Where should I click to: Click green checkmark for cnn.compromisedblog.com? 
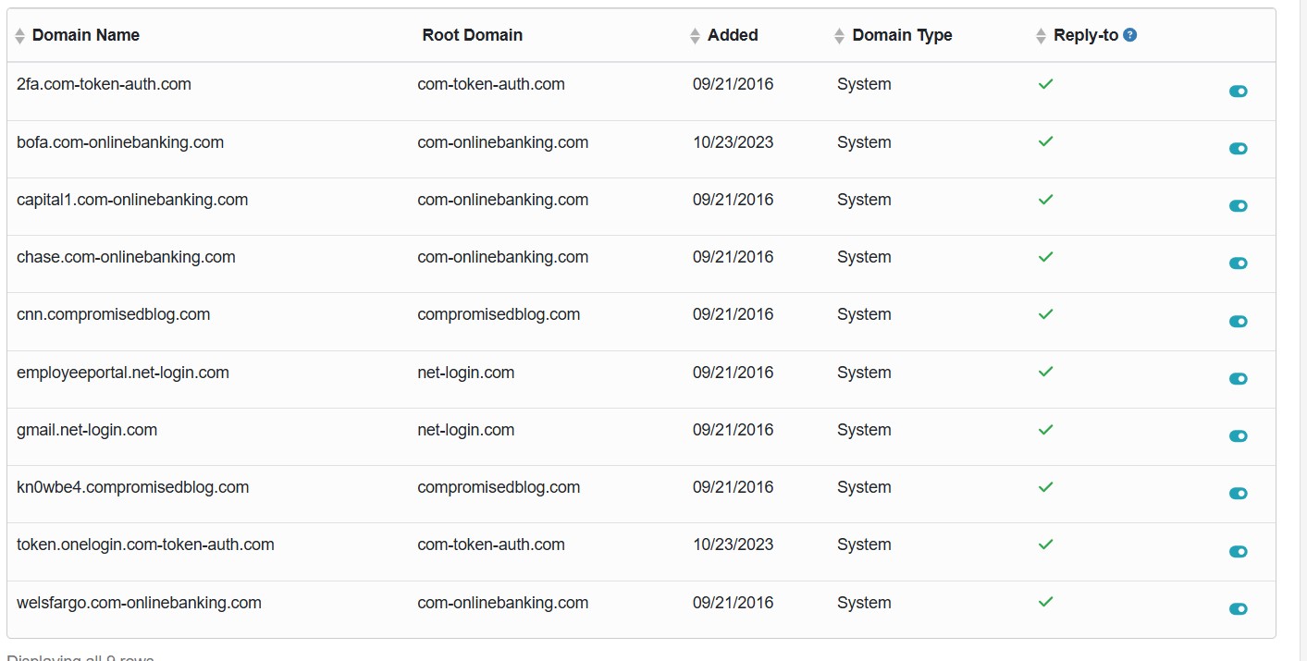click(1045, 314)
